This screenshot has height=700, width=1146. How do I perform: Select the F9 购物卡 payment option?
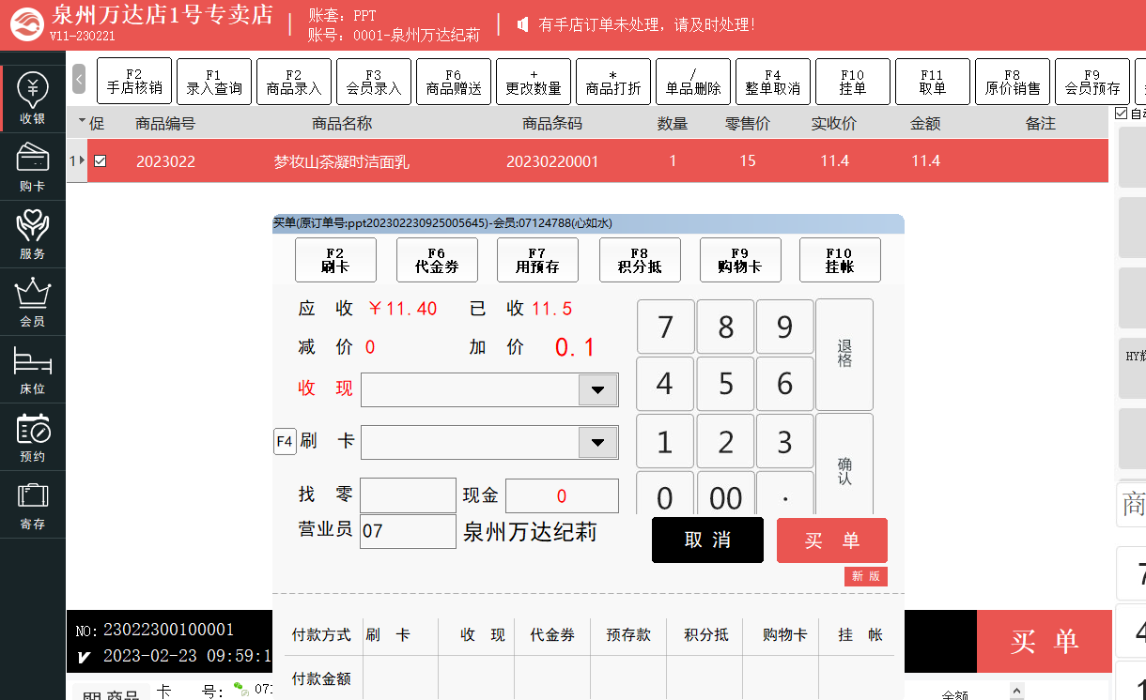click(739, 260)
